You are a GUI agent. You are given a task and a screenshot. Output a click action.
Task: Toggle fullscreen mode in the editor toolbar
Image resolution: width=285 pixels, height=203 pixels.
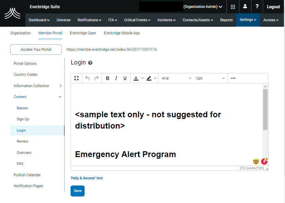[76, 78]
